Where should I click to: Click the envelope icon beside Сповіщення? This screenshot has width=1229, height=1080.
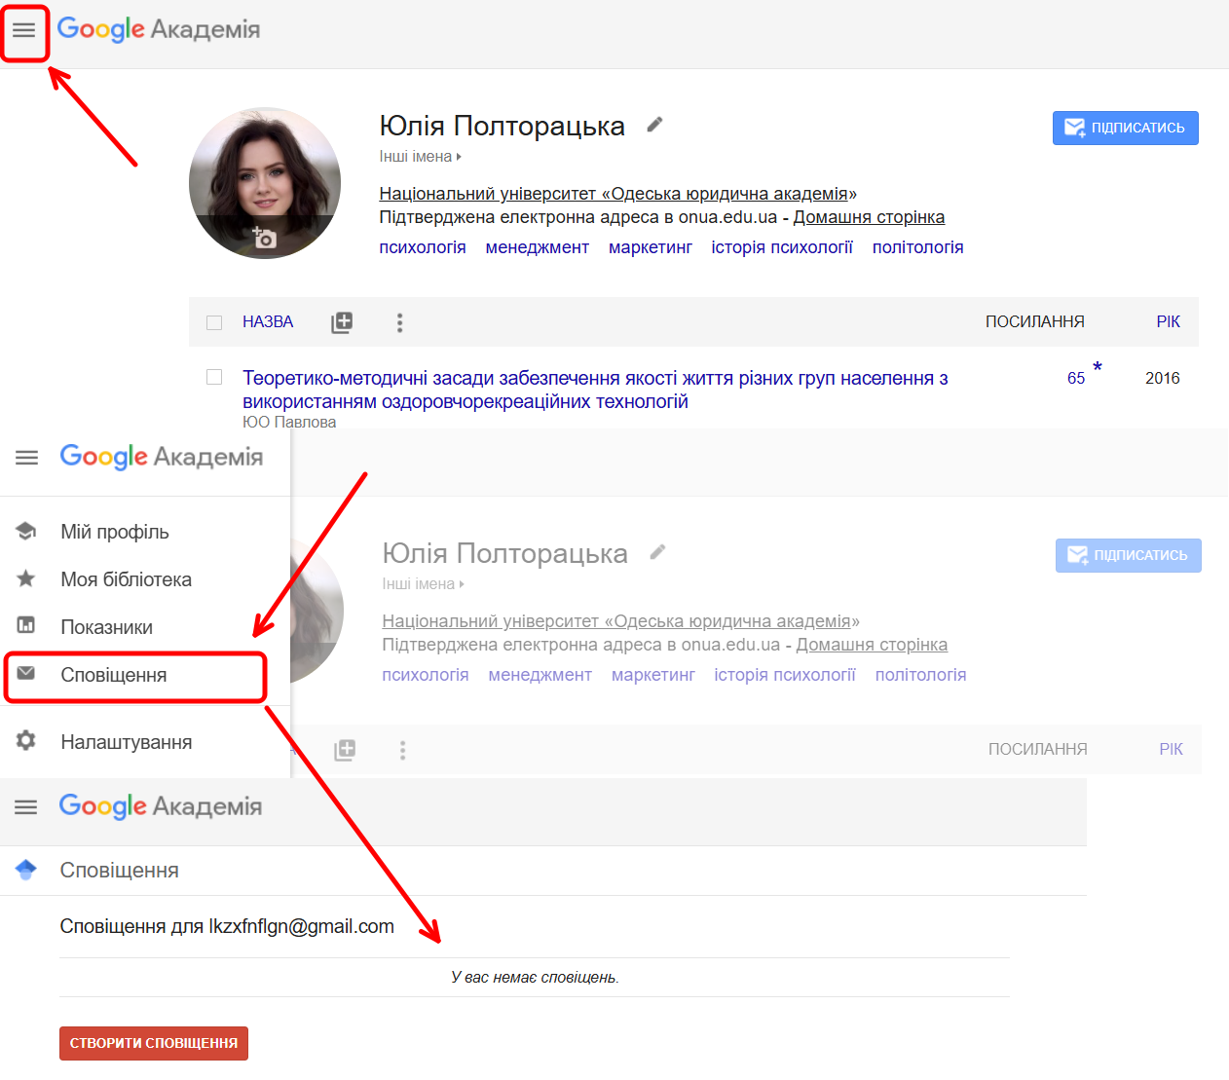coord(26,673)
